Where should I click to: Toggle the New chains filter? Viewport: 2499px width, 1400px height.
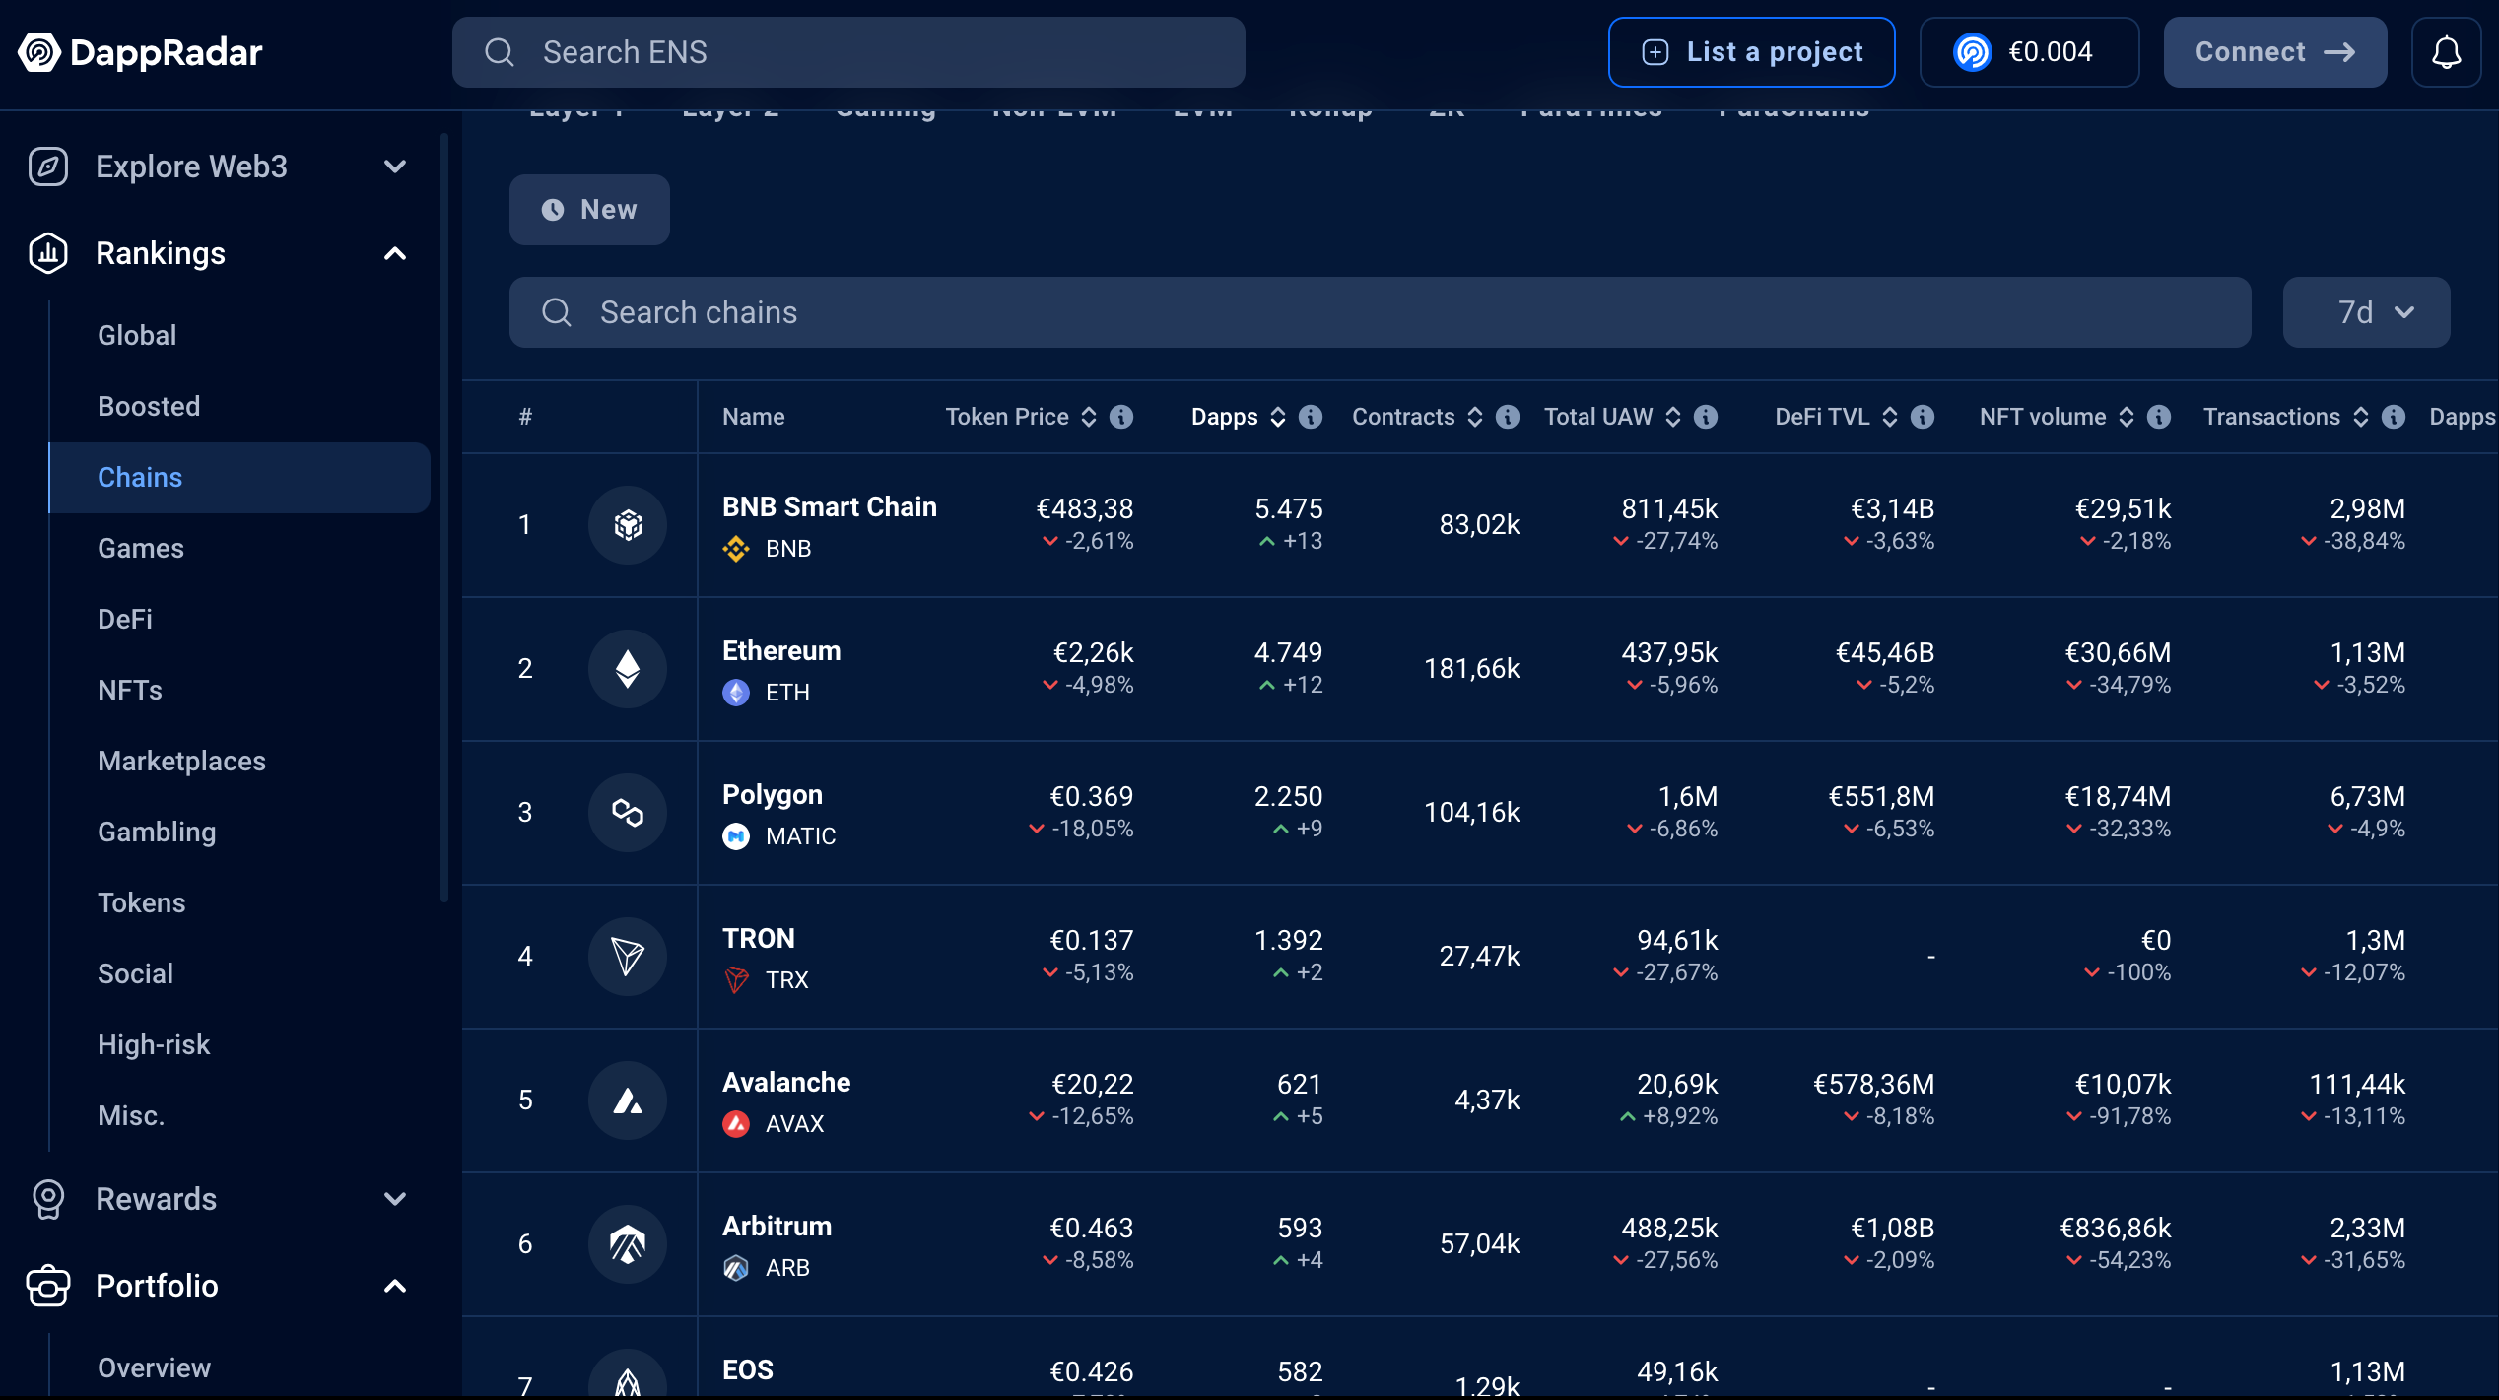point(589,210)
